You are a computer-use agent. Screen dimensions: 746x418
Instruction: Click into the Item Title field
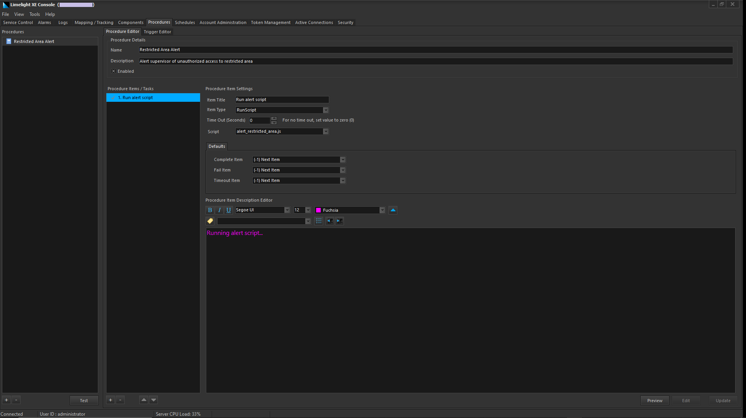click(x=282, y=100)
